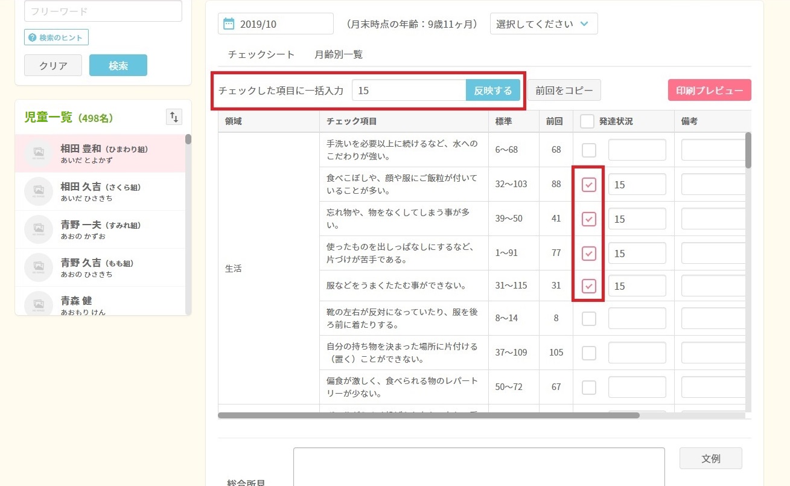Viewport: 790px width, 486px height.
Task: Click the sort arrows icon in 児童一覧
Action: coord(174,117)
